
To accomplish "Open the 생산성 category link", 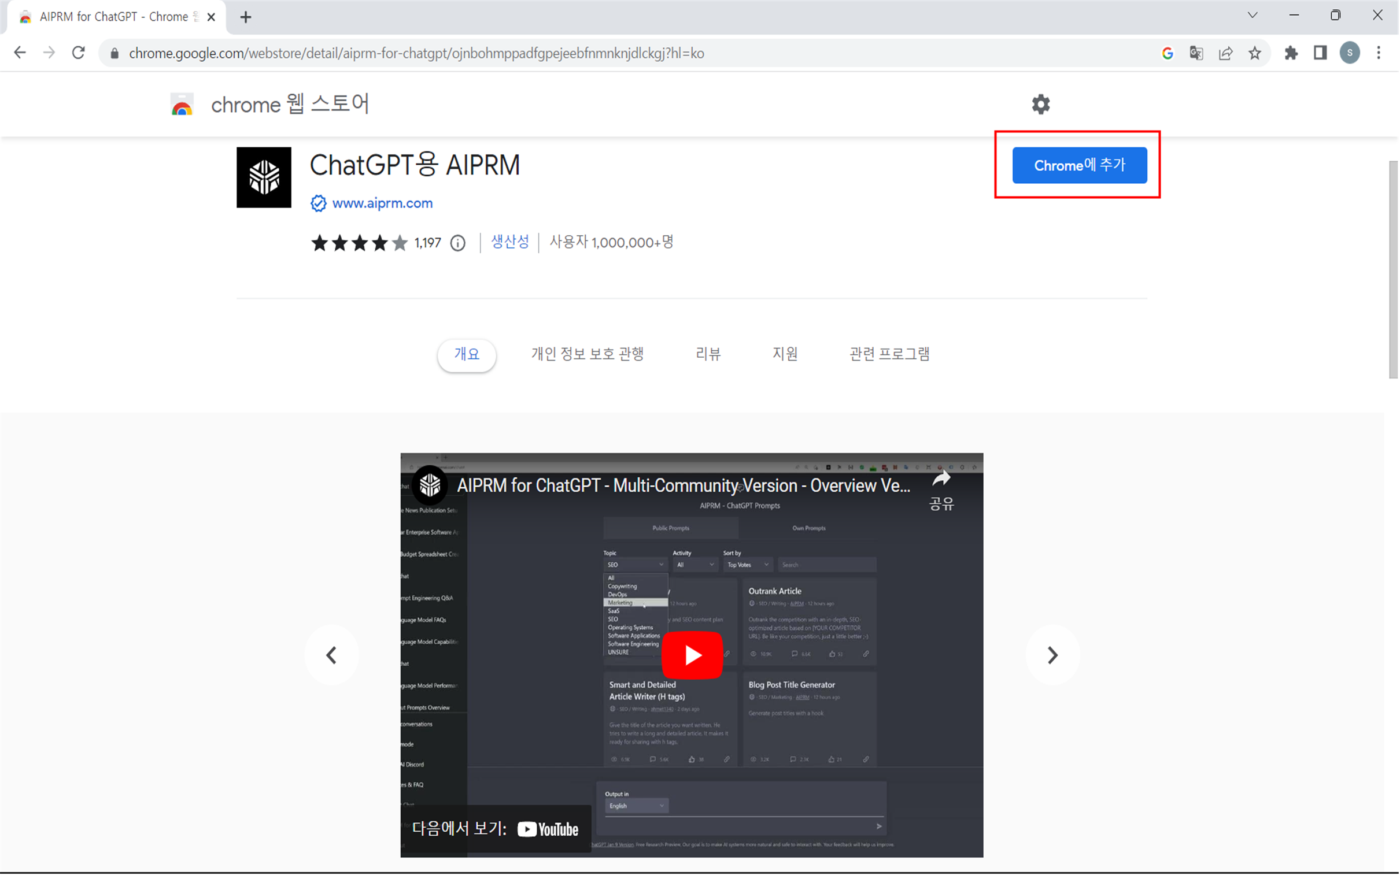I will coord(509,242).
